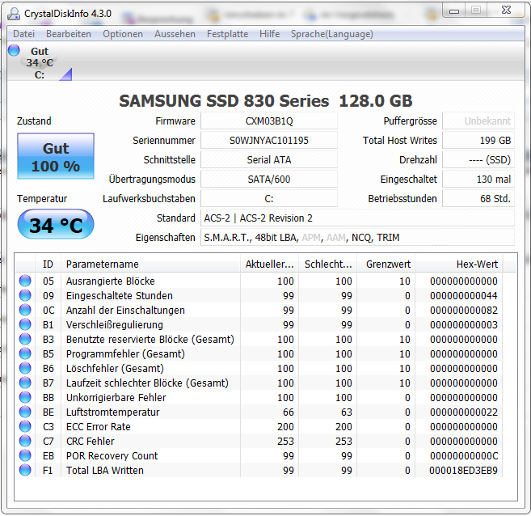This screenshot has height=516, width=531.
Task: Maximize the CrystalDiskInfo window
Action: click(x=476, y=11)
